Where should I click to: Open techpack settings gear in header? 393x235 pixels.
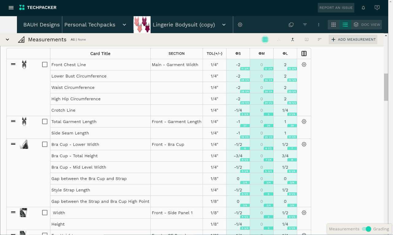[240, 25]
